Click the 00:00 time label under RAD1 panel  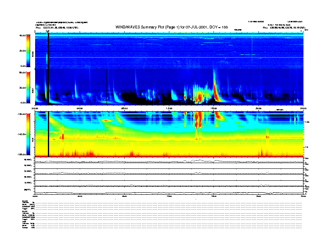[x=35, y=108]
